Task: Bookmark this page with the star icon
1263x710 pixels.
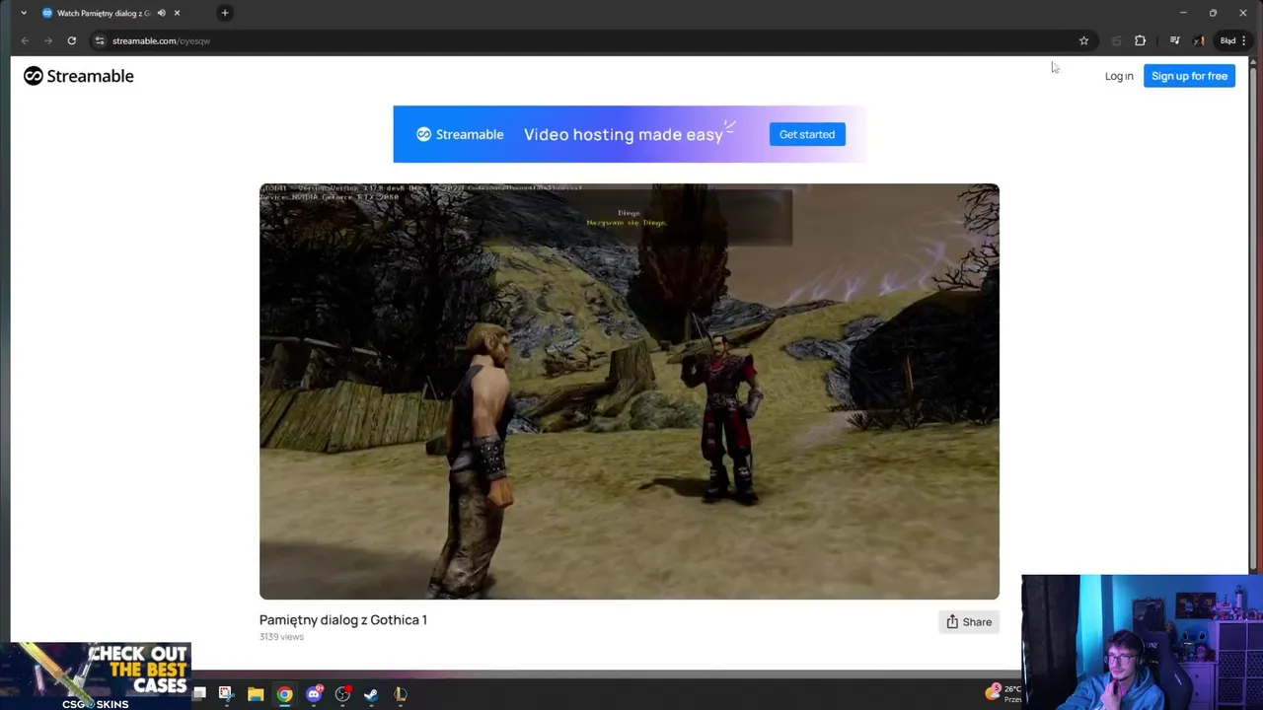Action: (x=1083, y=40)
